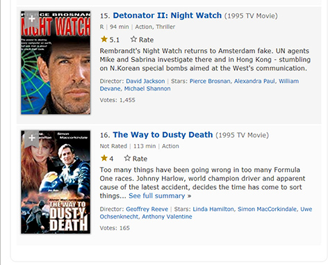Viewport: 328px width, 265px height.
Task: Add Way to Dusty Death to watchlist ribbon
Action: pyautogui.click(x=32, y=138)
